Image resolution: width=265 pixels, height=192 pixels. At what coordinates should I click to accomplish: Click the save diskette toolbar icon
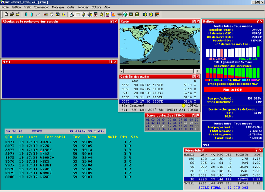tap(17, 14)
